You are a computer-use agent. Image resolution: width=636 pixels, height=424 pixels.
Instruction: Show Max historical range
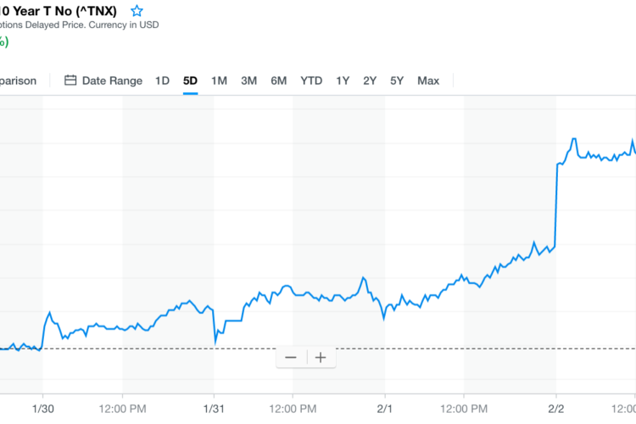pyautogui.click(x=428, y=81)
